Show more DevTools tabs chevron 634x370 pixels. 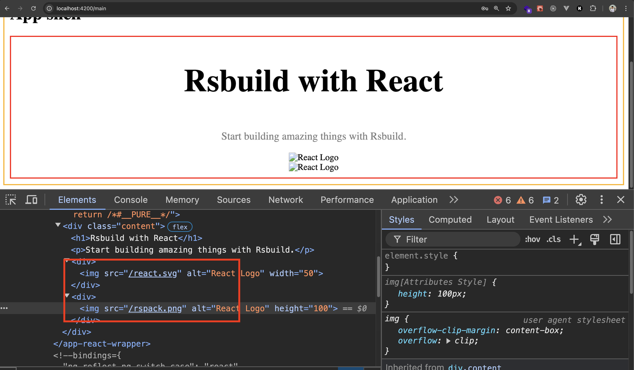(x=454, y=200)
